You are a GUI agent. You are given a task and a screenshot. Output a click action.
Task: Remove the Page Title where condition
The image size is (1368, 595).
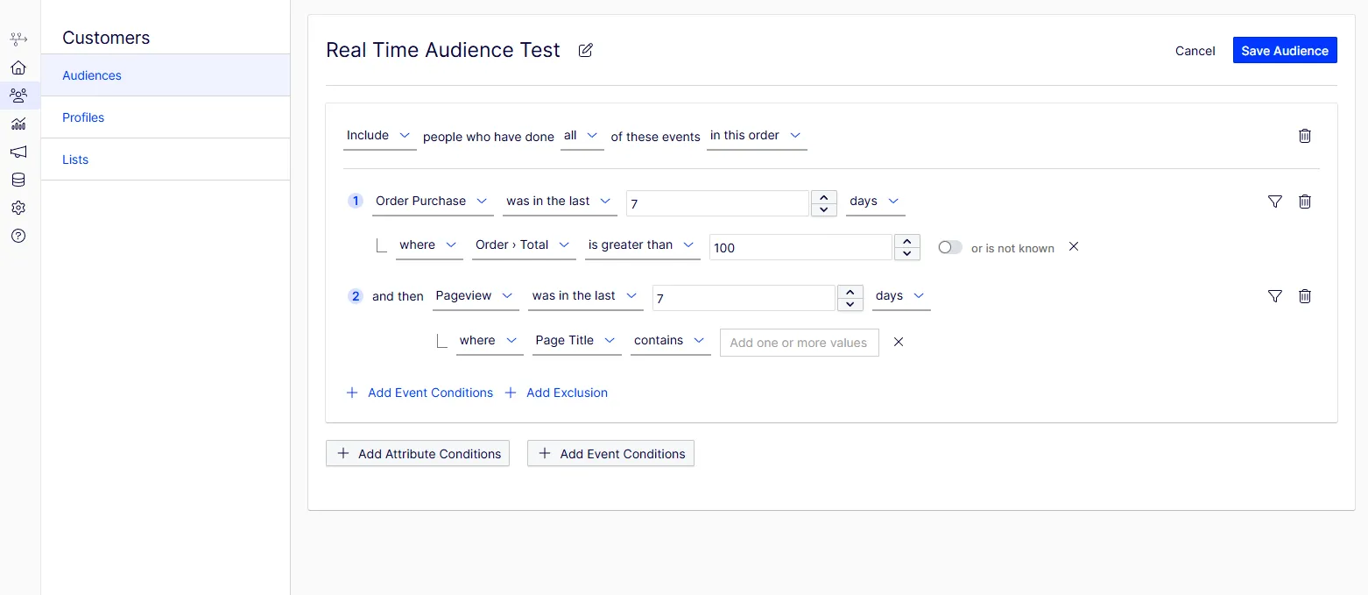click(x=899, y=342)
